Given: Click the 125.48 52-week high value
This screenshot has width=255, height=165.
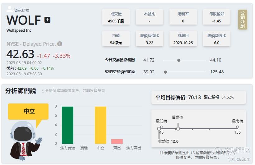Looking at the screenshot, I should pyautogui.click(x=217, y=72).
